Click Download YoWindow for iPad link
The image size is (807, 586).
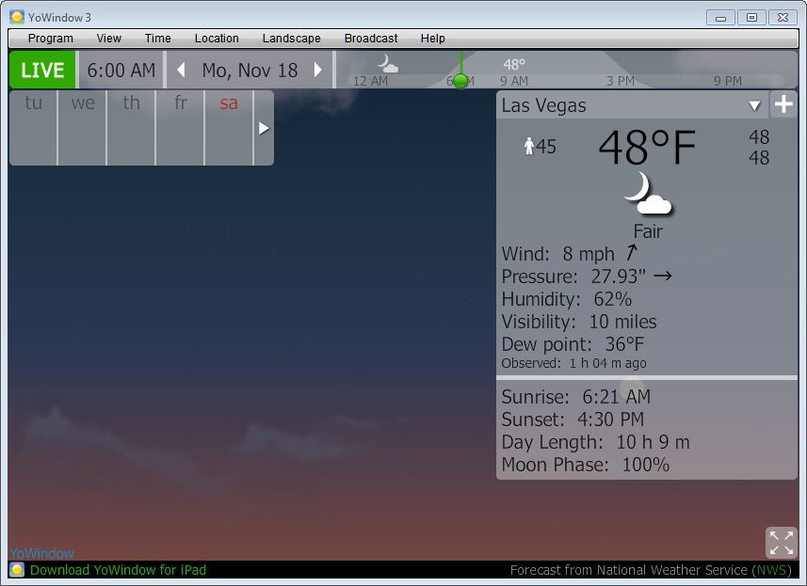(x=118, y=570)
